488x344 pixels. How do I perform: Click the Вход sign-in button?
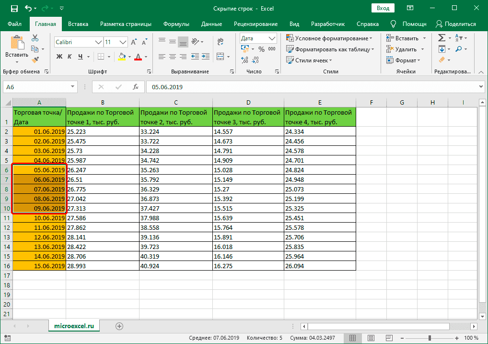383,8
